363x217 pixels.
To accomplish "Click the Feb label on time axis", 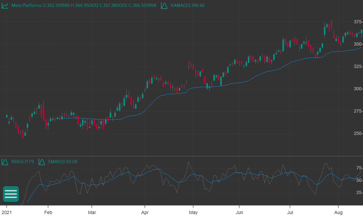I will click(x=48, y=212).
